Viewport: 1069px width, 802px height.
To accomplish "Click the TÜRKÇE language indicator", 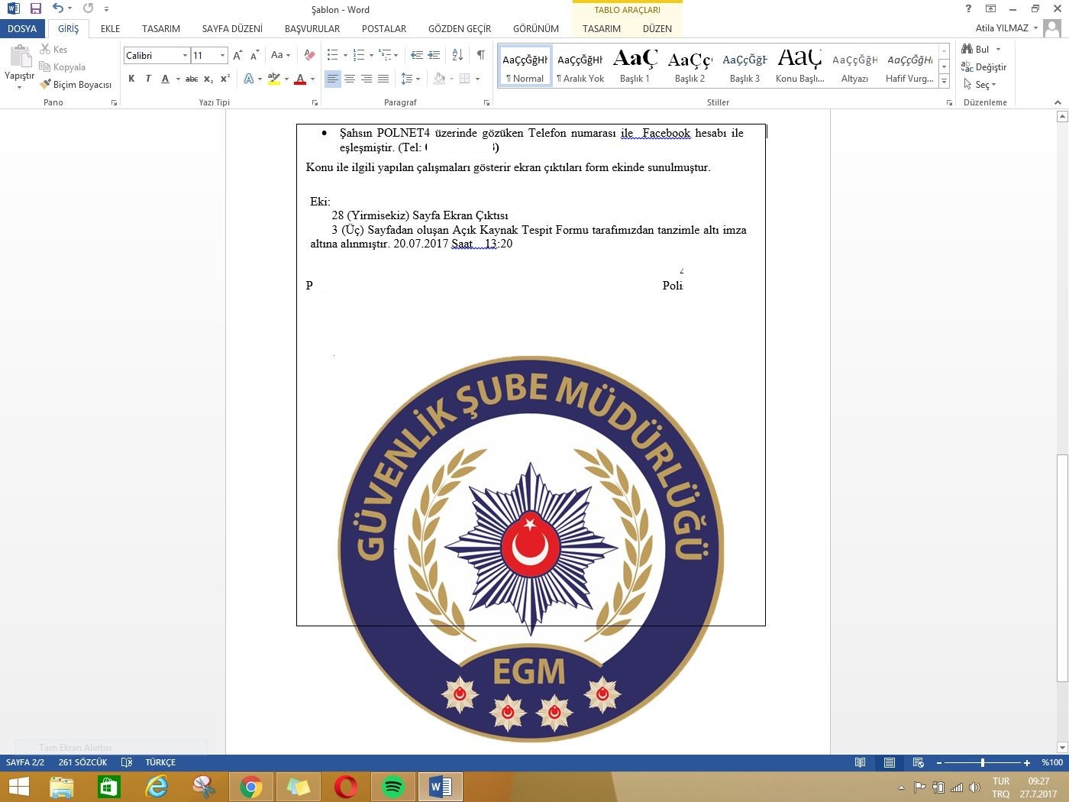I will (x=160, y=762).
